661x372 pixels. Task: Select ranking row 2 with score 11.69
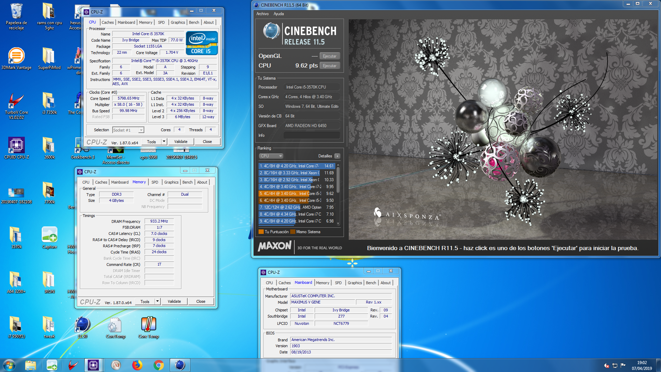point(296,173)
